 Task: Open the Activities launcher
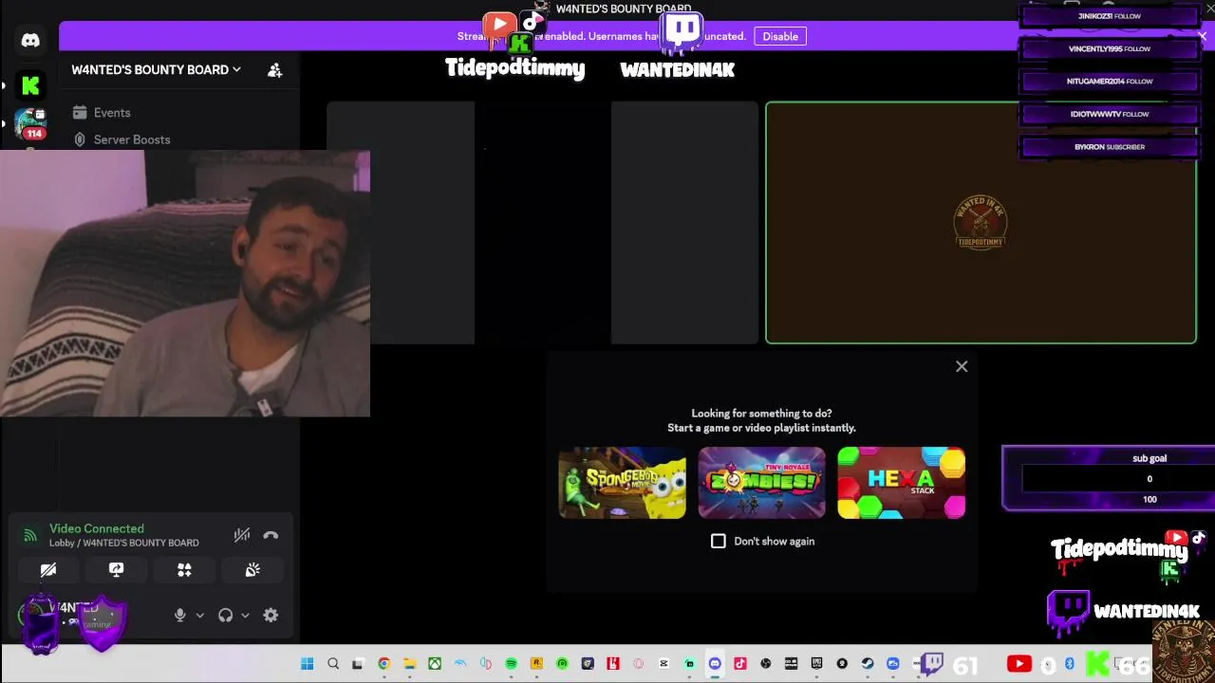coord(184,569)
